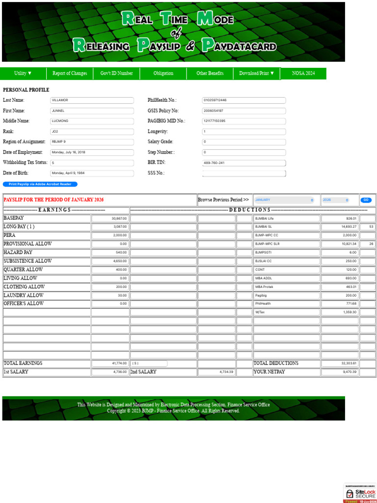Image resolution: width=377 pixels, height=503 pixels.
Task: Click the PhilHealth No. field
Action: point(244,100)
